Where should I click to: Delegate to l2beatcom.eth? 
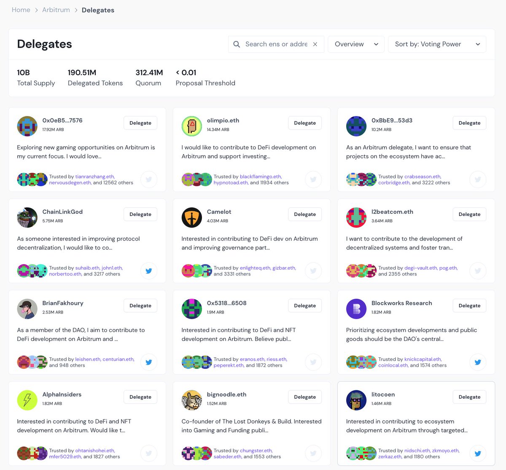(x=469, y=214)
